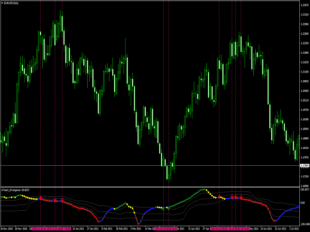
Task: Click the 18 Feb 2021 date label
Action: (x=122, y=229)
